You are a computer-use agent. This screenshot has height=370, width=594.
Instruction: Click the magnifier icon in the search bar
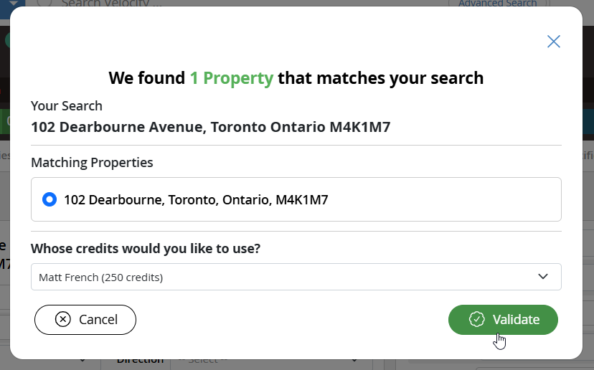(x=44, y=3)
